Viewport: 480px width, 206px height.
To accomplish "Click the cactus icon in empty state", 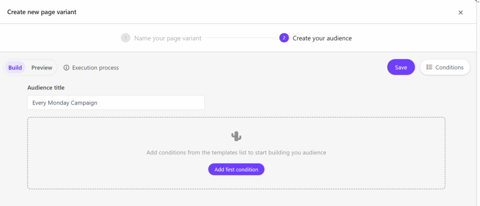I will click(236, 136).
